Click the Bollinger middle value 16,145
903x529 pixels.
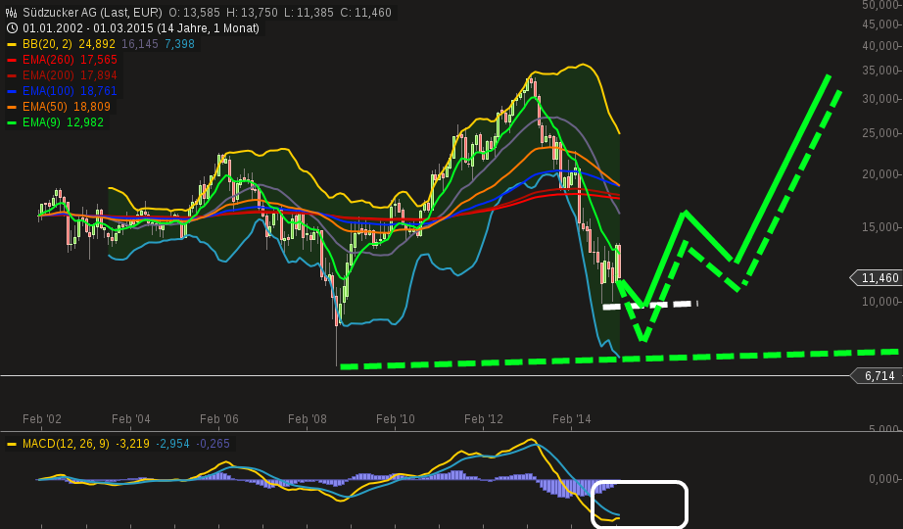(139, 44)
